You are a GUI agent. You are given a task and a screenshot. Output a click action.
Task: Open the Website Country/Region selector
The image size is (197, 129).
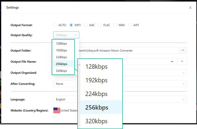66,110
